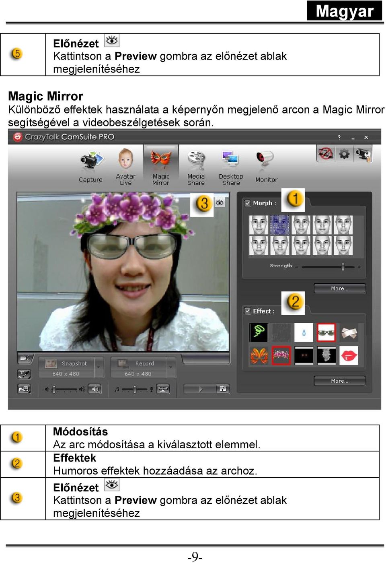Expand the Snapshot resolution dropdown arrow
Viewport: 386px width, 563px height.
(x=99, y=367)
